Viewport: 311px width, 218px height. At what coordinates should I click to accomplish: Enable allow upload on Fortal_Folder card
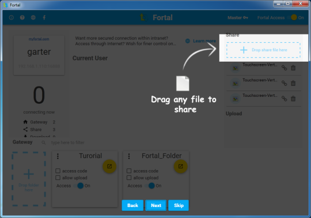(129, 178)
